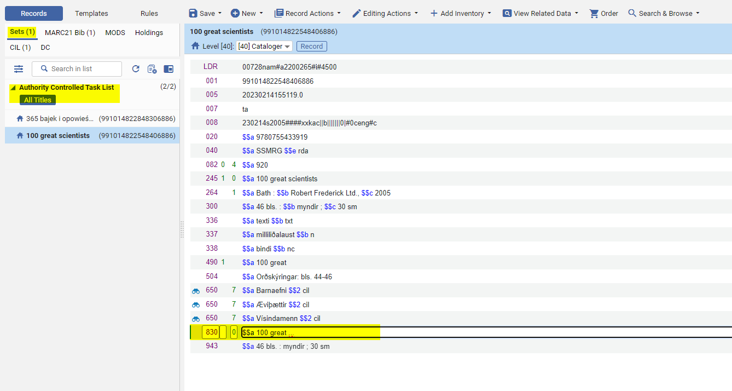This screenshot has height=391, width=732.
Task: Click the Search & Browse magnifier icon
Action: (632, 13)
